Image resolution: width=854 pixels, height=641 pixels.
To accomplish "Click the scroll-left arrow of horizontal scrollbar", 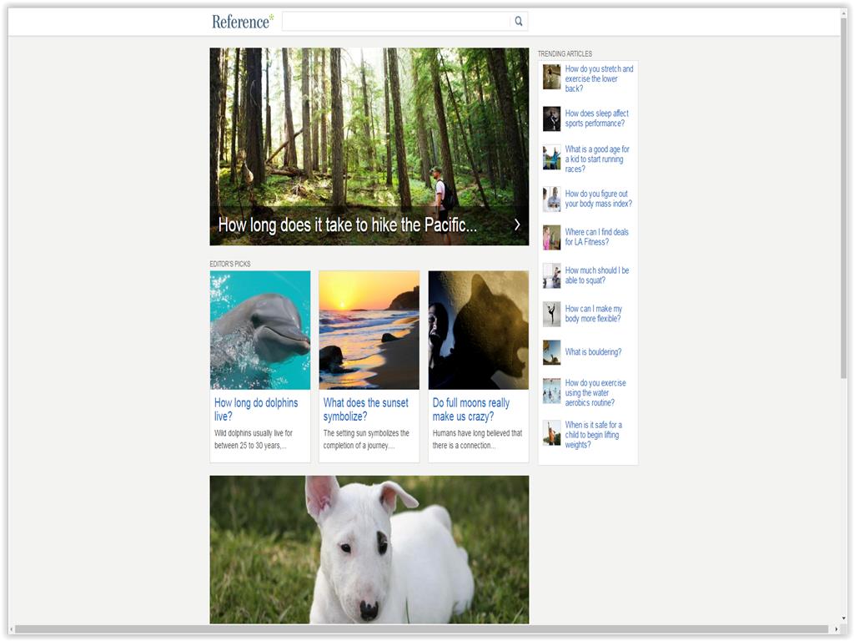I will [12, 629].
